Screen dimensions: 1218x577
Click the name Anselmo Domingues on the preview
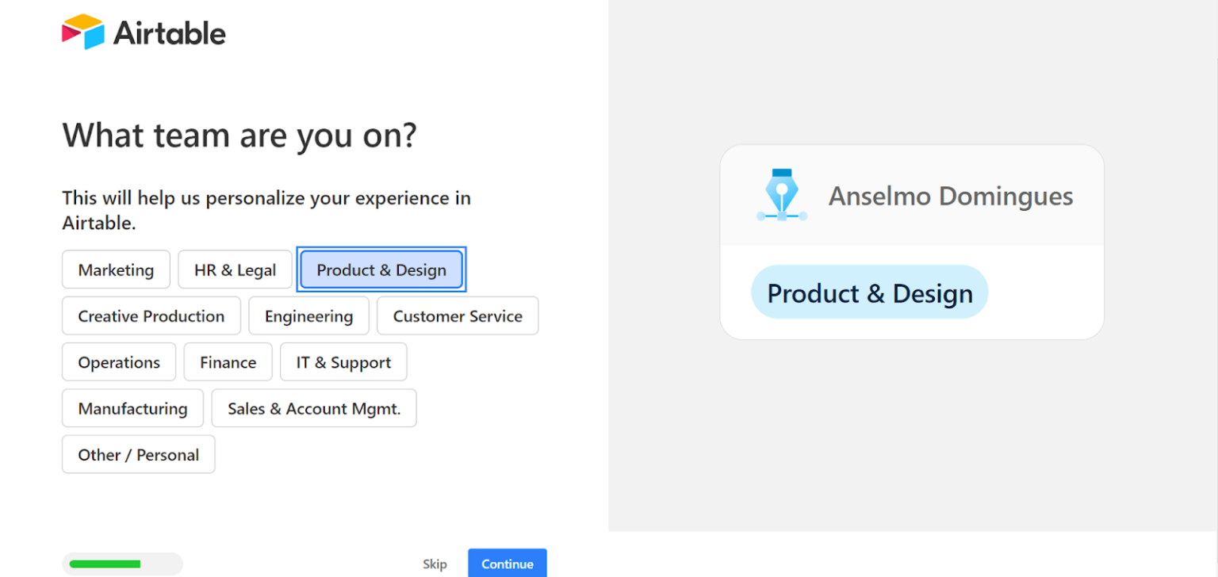click(x=950, y=196)
